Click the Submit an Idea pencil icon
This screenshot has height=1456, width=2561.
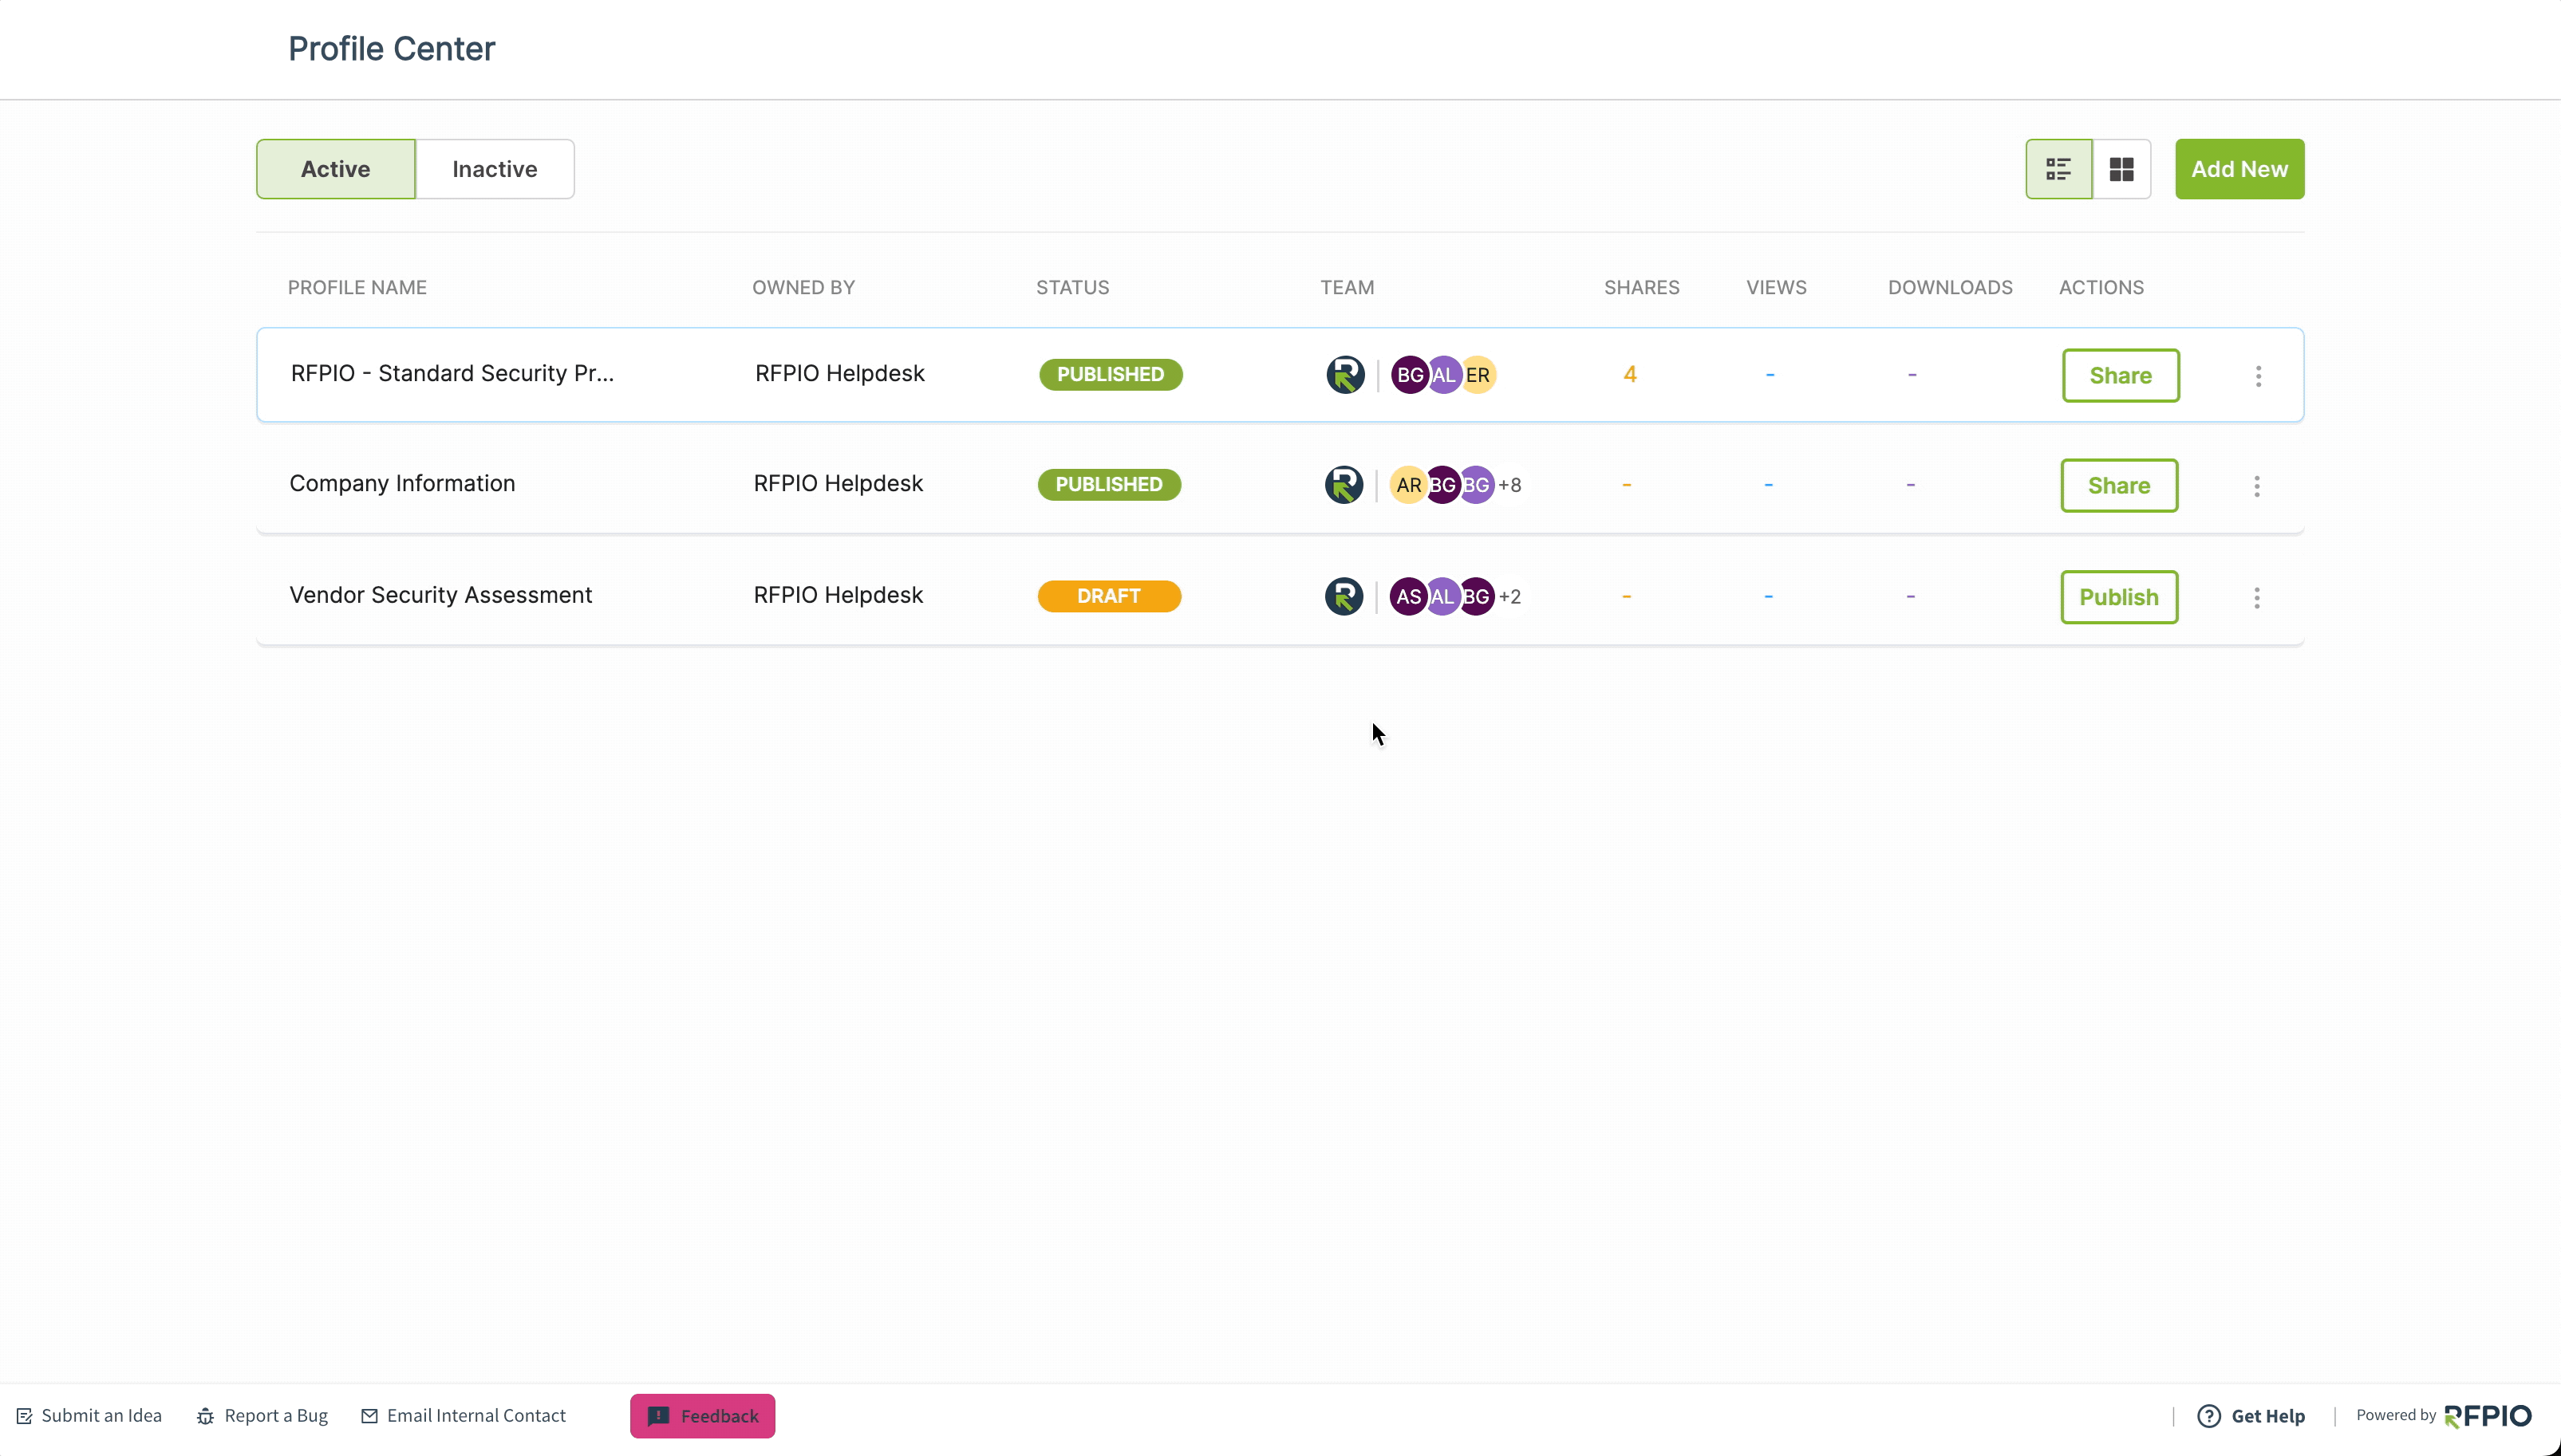coord(25,1416)
